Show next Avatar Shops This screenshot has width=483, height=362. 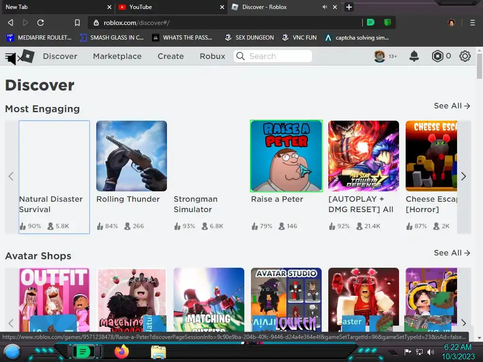click(464, 322)
